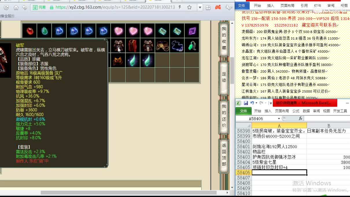
Task: Switch to Word 审阅 tab
Action: [331, 6]
